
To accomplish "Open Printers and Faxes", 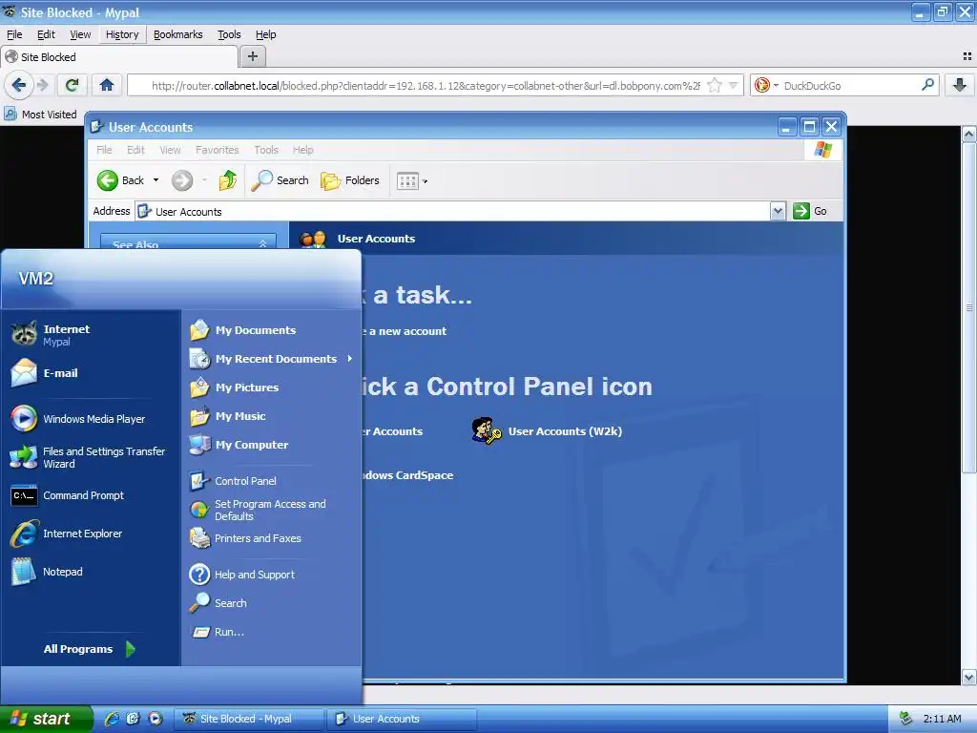I will click(245, 538).
